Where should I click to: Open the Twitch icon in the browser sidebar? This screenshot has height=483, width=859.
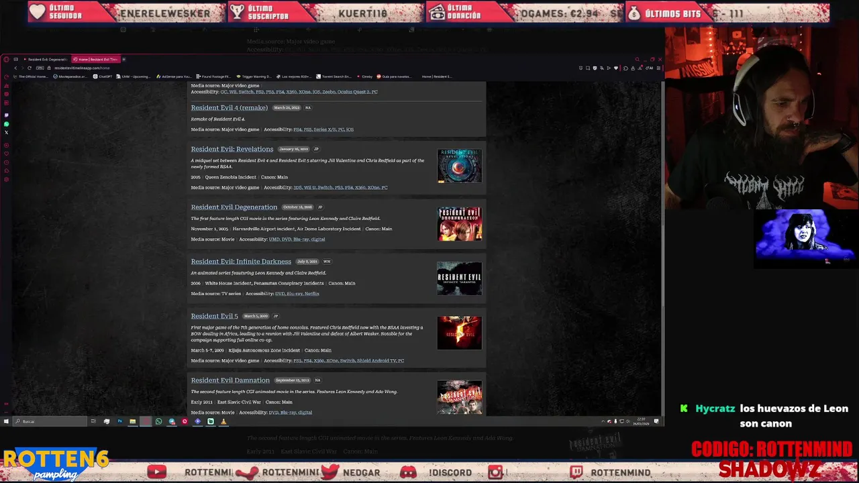click(x=6, y=115)
